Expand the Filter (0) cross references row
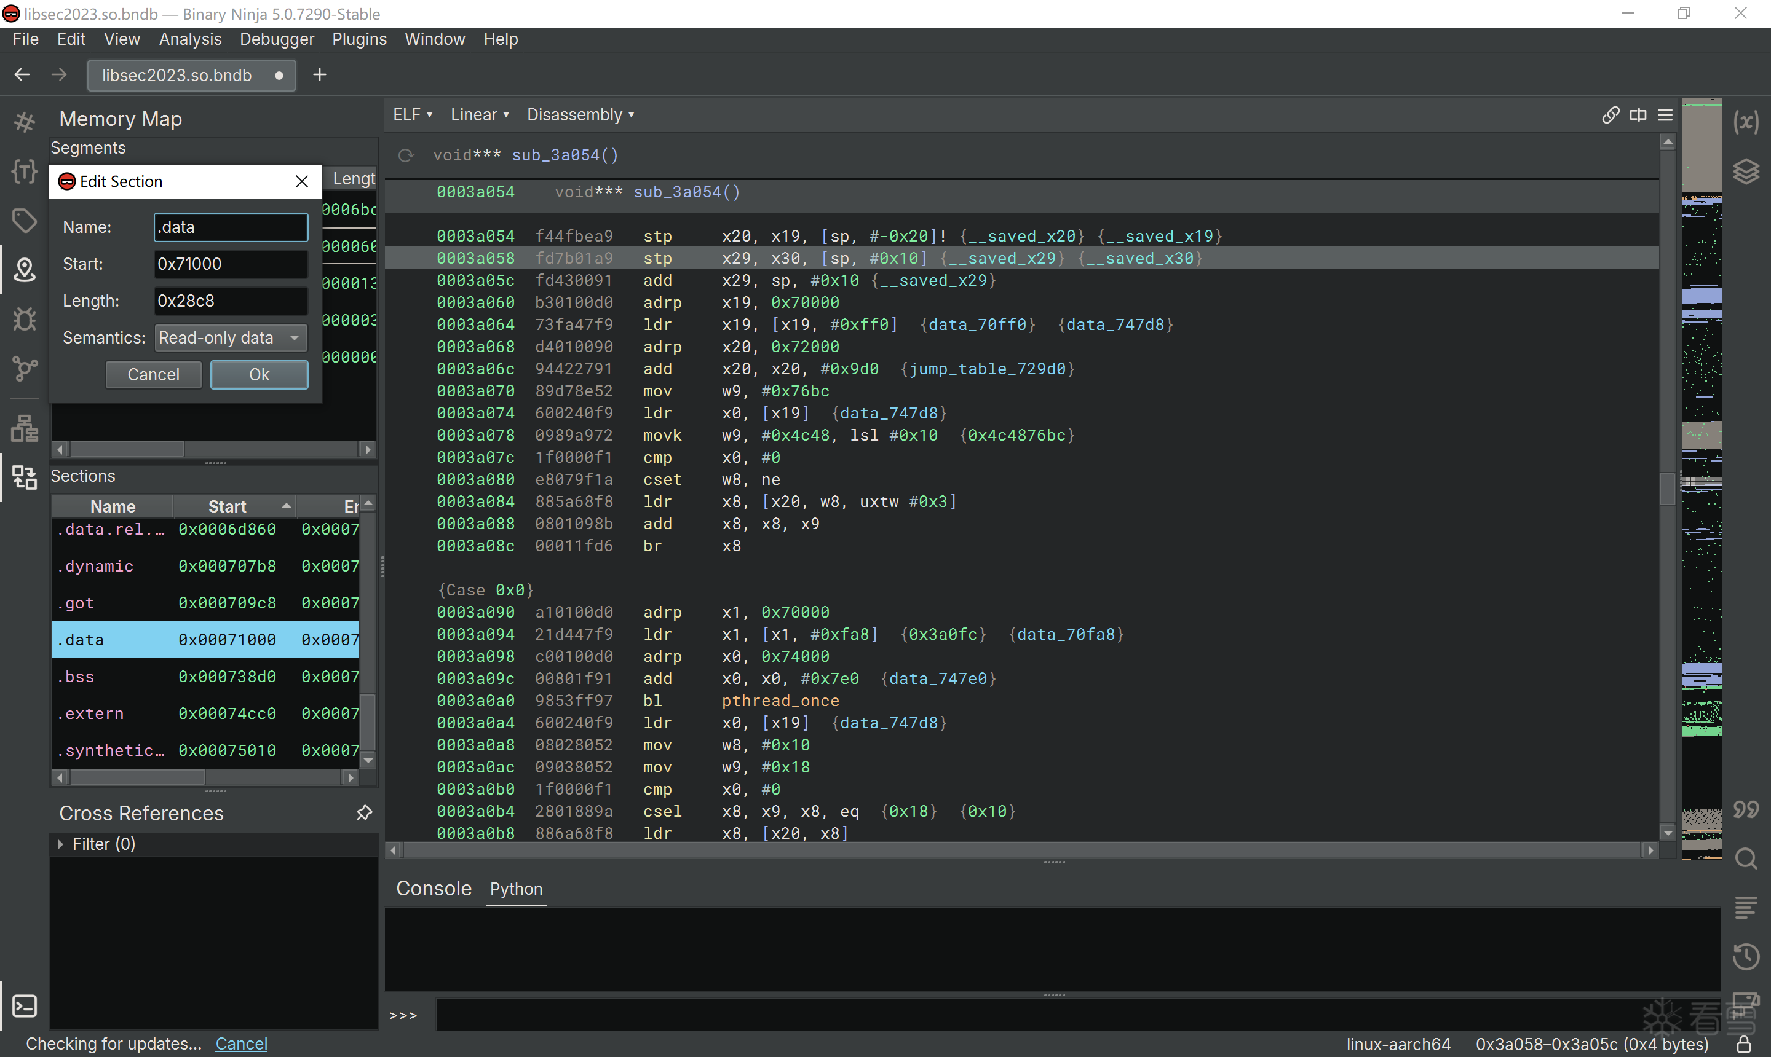Viewport: 1771px width, 1057px height. tap(61, 844)
